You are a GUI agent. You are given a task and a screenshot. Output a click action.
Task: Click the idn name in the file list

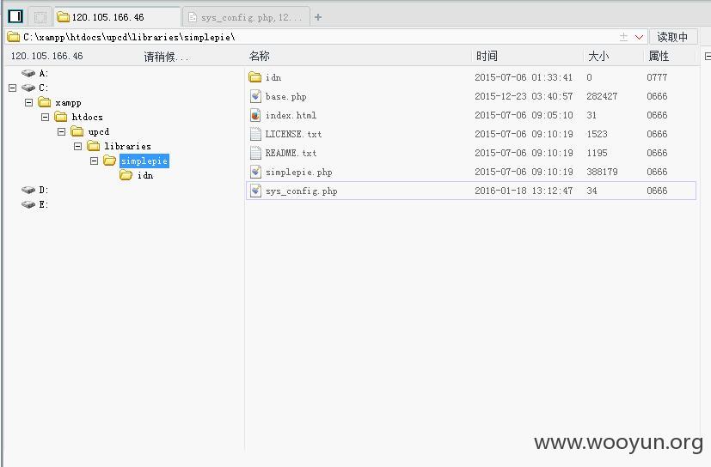point(273,77)
